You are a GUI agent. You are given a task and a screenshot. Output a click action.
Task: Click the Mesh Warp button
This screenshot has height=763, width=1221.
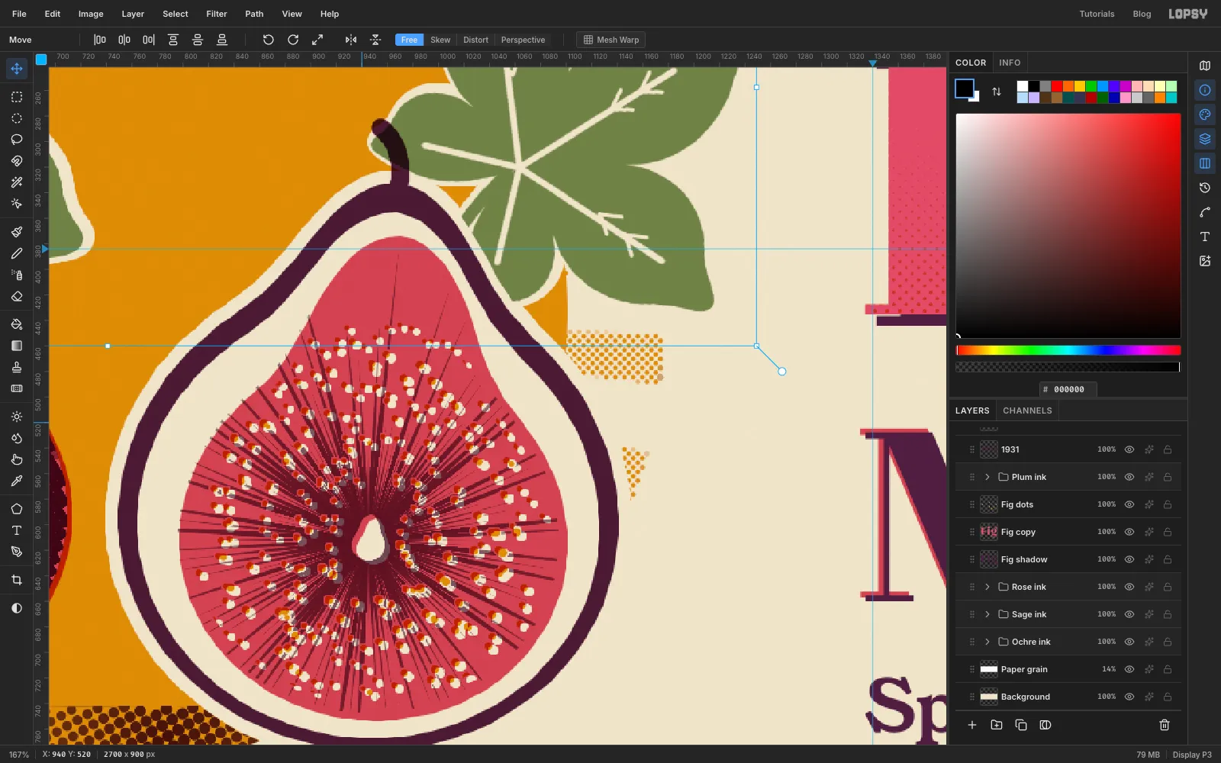pyautogui.click(x=611, y=40)
